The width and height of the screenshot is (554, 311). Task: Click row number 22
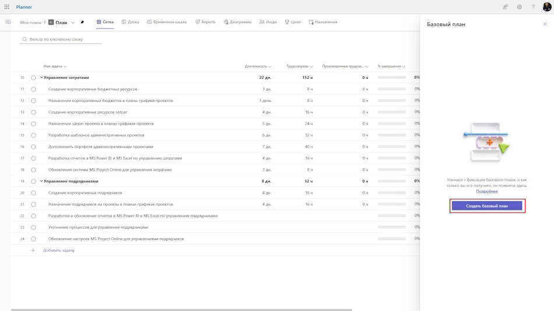tap(22, 215)
